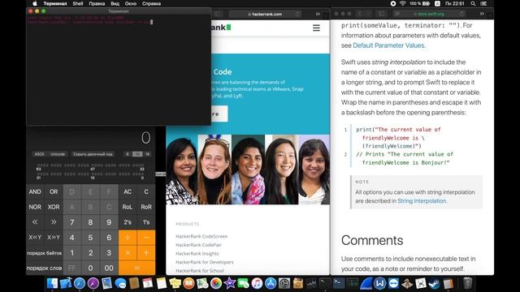
Task: Open the Вид menu
Action: [x=115, y=3]
